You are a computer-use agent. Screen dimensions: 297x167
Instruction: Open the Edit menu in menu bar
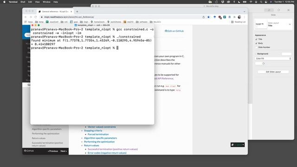point(30,2)
